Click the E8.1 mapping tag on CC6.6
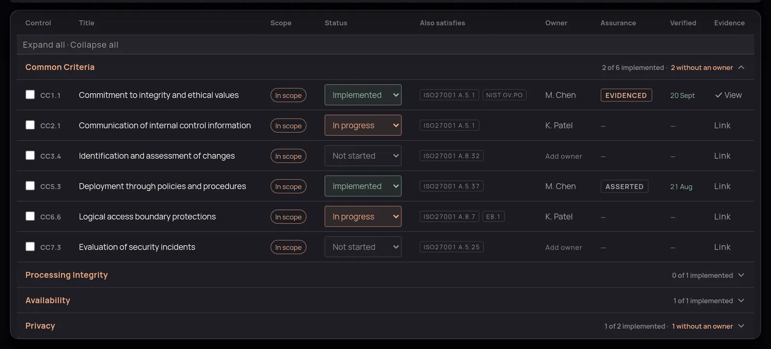 (493, 217)
